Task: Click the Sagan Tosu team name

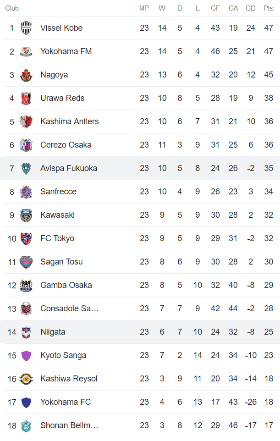Action: [x=61, y=262]
